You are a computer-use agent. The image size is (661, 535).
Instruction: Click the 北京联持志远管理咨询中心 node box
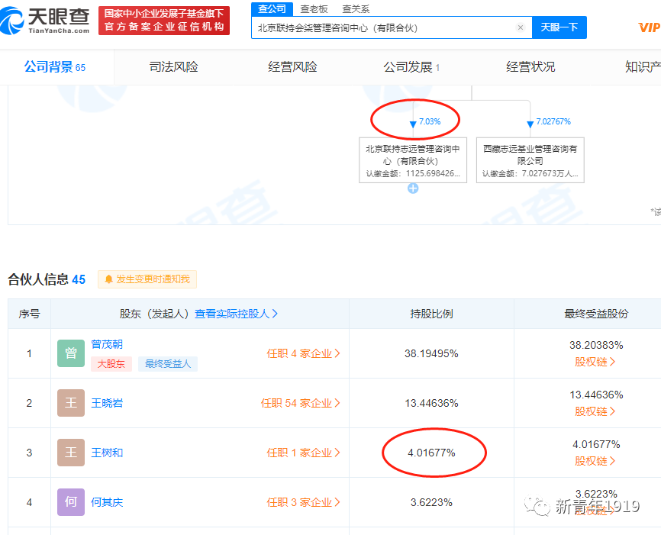(x=413, y=160)
